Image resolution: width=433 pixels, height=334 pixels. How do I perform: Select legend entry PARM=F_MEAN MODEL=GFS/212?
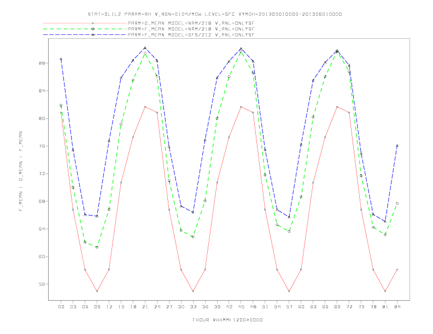click(x=191, y=35)
